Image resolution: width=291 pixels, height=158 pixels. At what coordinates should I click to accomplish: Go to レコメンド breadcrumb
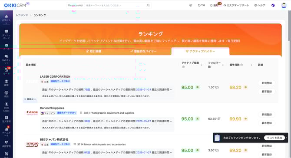22,15
